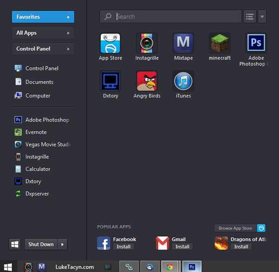Image resolution: width=279 pixels, height=272 pixels.
Task: Click the Gmail icon in Popular Apps
Action: point(162,243)
